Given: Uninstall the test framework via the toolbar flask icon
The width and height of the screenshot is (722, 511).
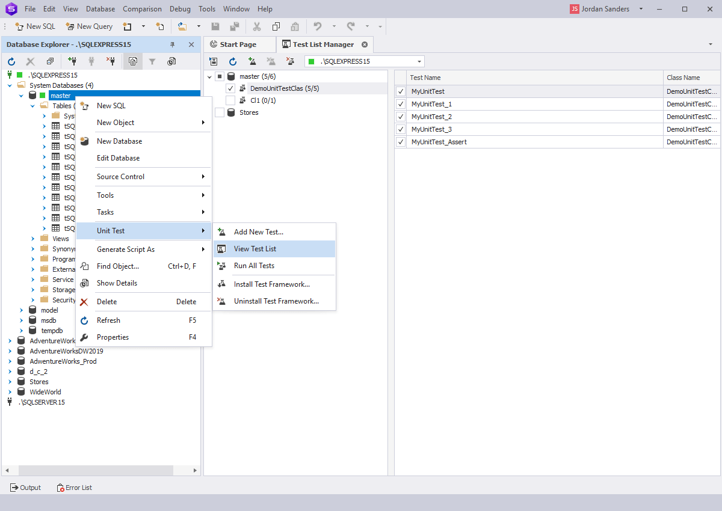Looking at the screenshot, I should point(291,61).
